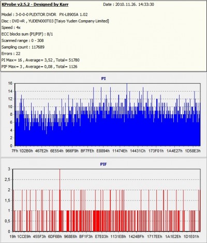Click the E8894h label on PI chart axis
The height and width of the screenshot is (243, 207).
103,151
